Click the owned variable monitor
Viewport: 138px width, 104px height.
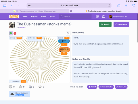pos(64,38)
